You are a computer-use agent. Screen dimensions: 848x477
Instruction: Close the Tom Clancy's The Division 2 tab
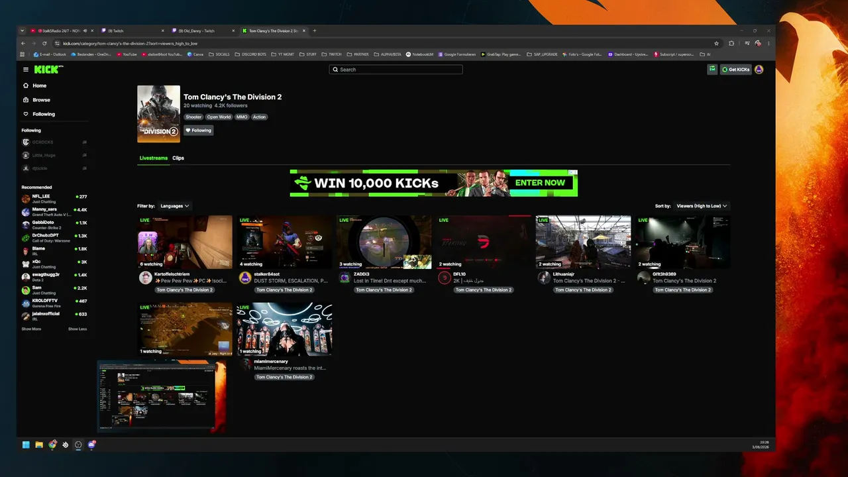click(x=304, y=30)
